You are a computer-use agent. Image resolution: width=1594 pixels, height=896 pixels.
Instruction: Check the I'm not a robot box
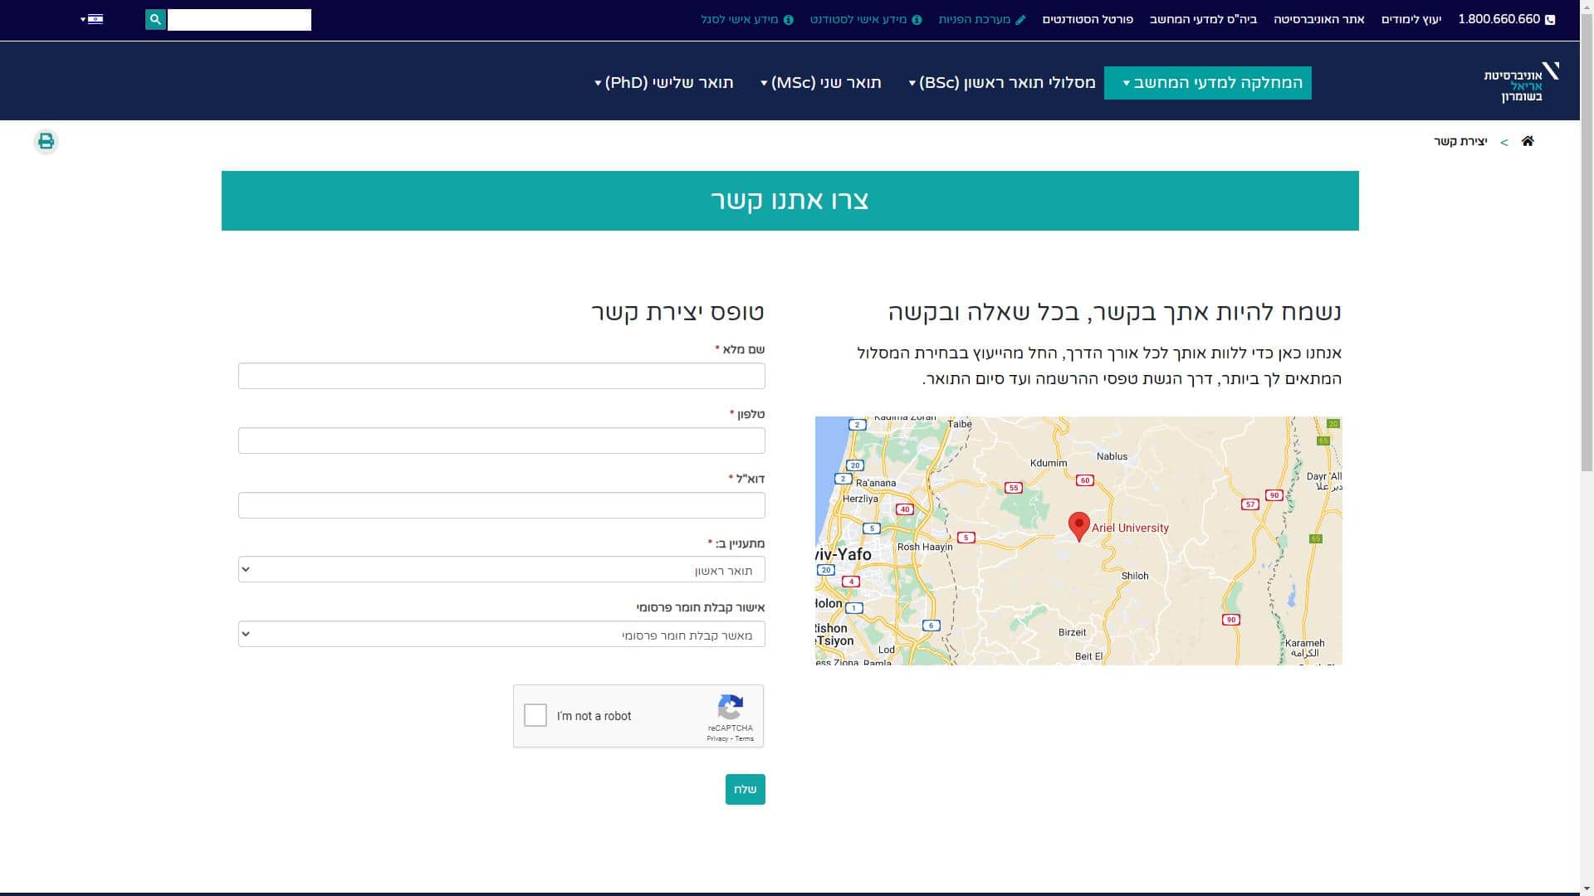pos(535,715)
